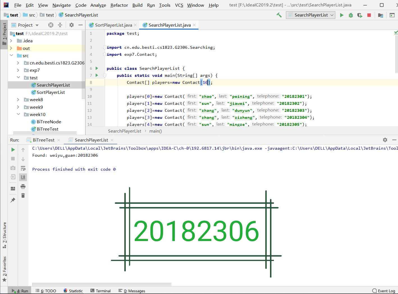Open the 6: TODO tool window

(46, 291)
